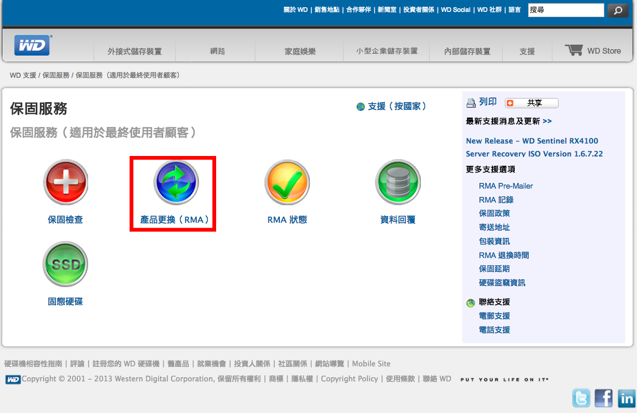Click the 合作夥伴 top link

click(x=359, y=10)
